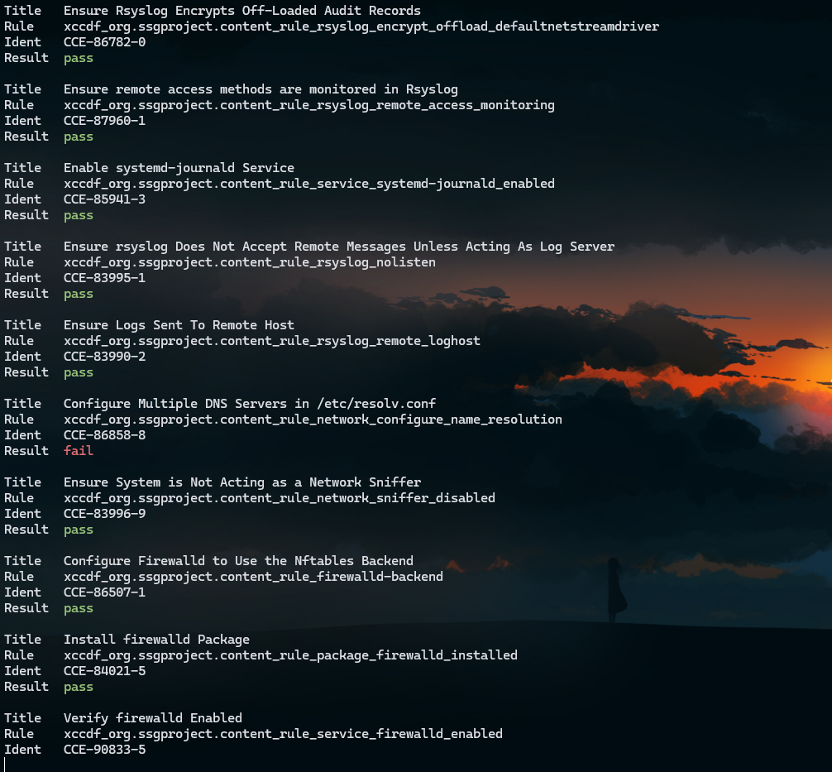
Task: Click the network_configure_name_resolution rule line
Action: [x=313, y=420]
